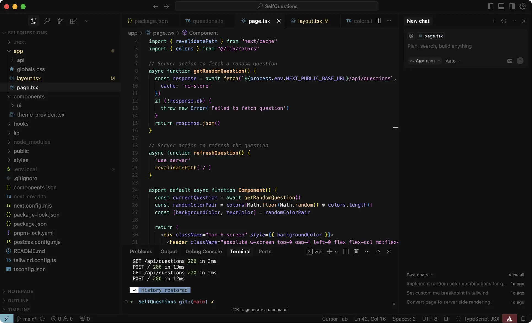Expand the api folder
The width and height of the screenshot is (532, 323).
point(61,60)
